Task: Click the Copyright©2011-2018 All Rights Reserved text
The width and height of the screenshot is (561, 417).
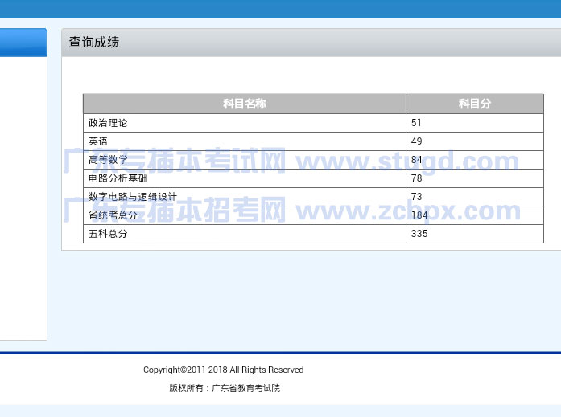Action: coord(223,370)
